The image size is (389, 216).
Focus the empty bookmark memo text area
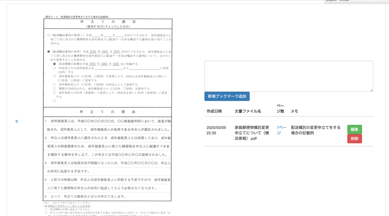[288, 76]
